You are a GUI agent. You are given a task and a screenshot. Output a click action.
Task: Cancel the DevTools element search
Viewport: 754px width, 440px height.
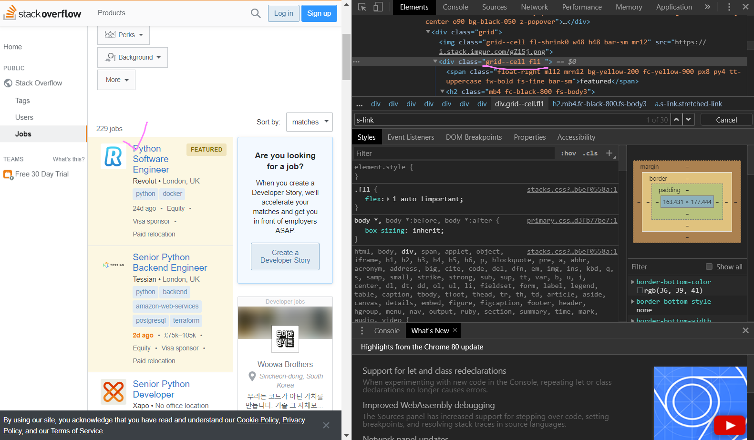tap(726, 120)
